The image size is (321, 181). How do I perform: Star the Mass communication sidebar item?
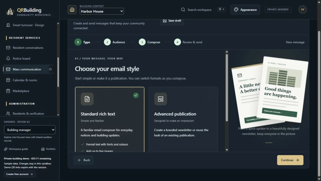50,69
